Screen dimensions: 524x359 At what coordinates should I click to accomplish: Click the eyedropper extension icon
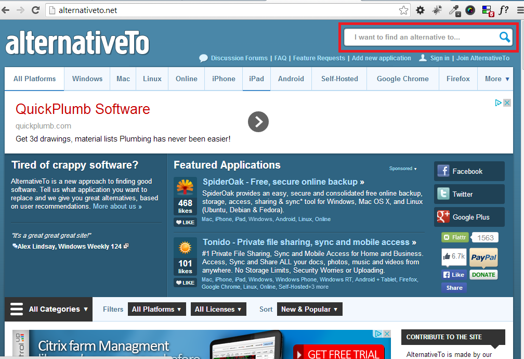coord(454,11)
